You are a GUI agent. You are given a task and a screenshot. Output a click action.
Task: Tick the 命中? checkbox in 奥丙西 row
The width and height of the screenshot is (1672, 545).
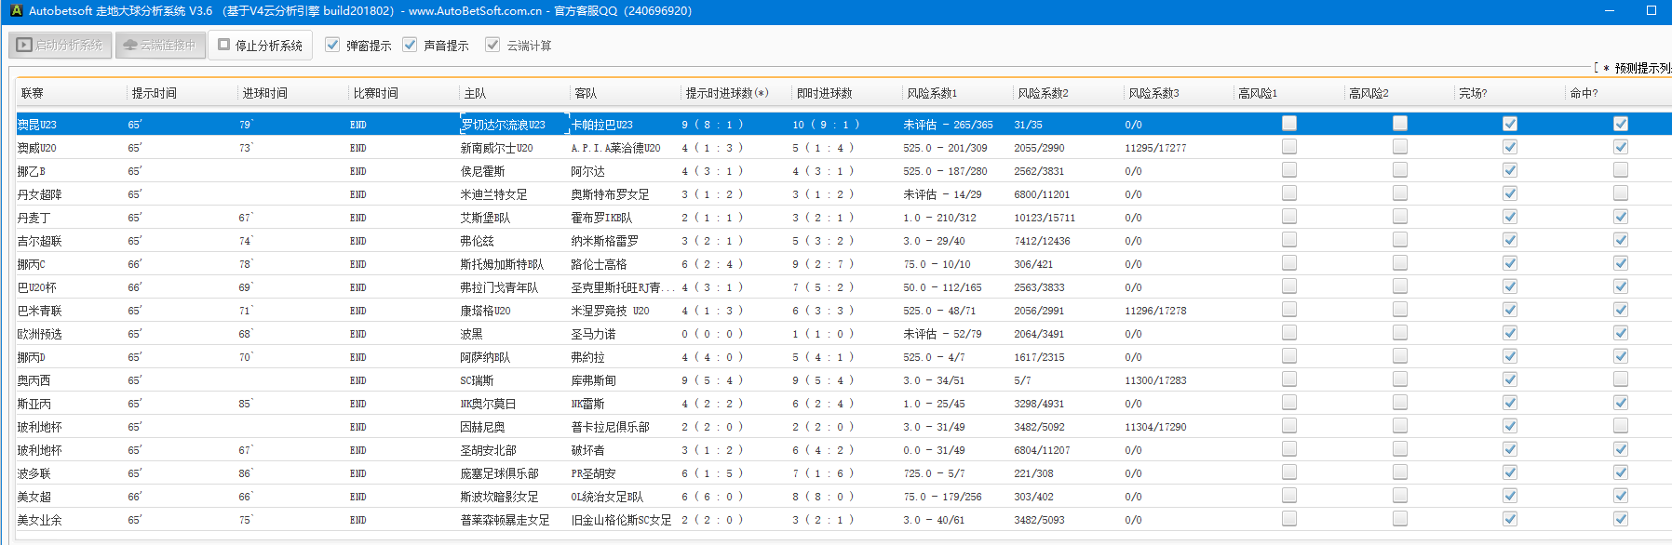tap(1621, 379)
